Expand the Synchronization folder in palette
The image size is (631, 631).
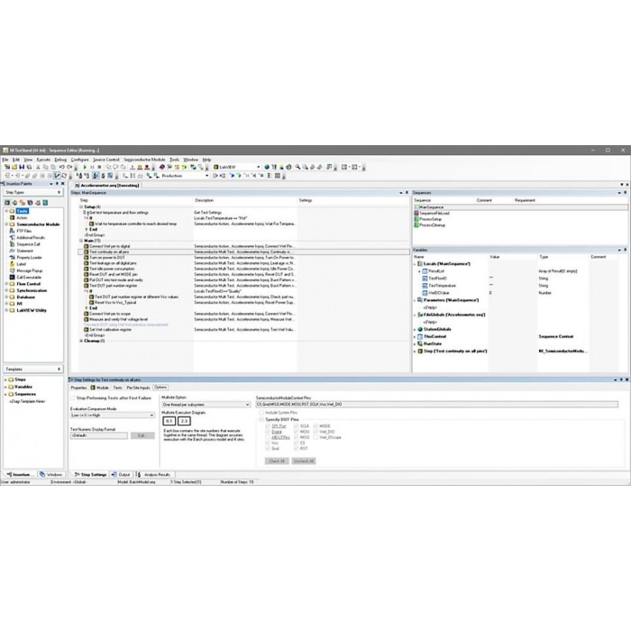tap(6, 290)
